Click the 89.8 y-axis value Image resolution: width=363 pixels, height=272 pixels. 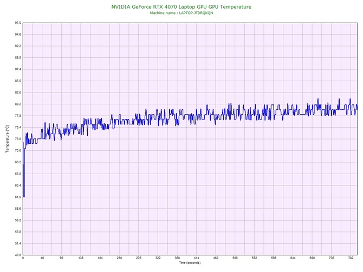[18, 58]
